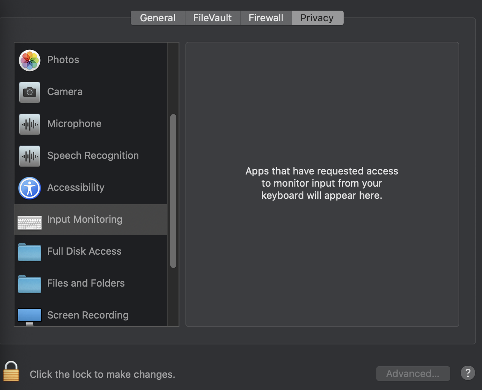Click the Screen Recording display icon
This screenshot has width=482, height=390.
(x=30, y=316)
